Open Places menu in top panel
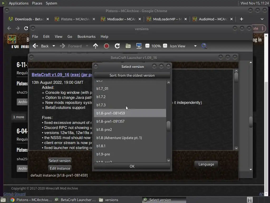270x203 pixels. click(37, 3)
